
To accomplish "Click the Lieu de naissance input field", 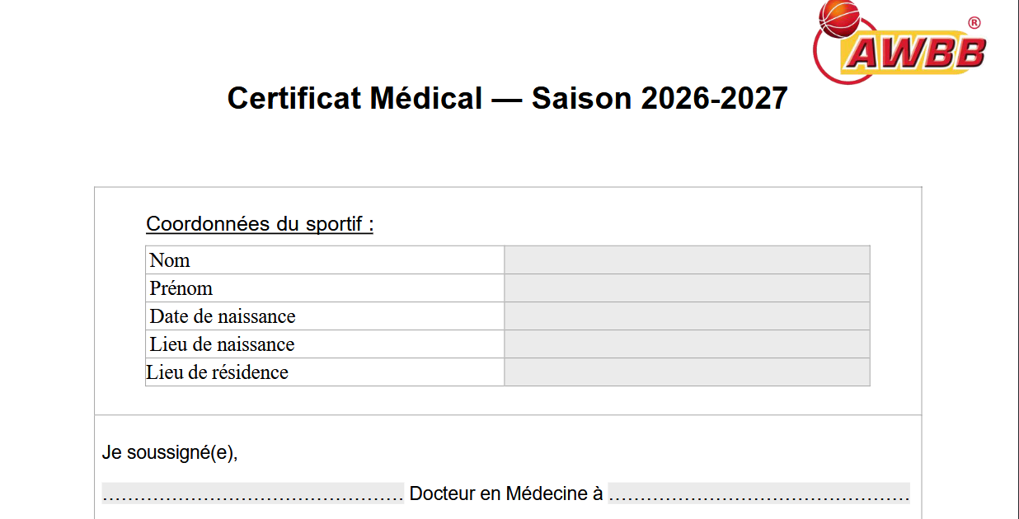I will (x=687, y=344).
